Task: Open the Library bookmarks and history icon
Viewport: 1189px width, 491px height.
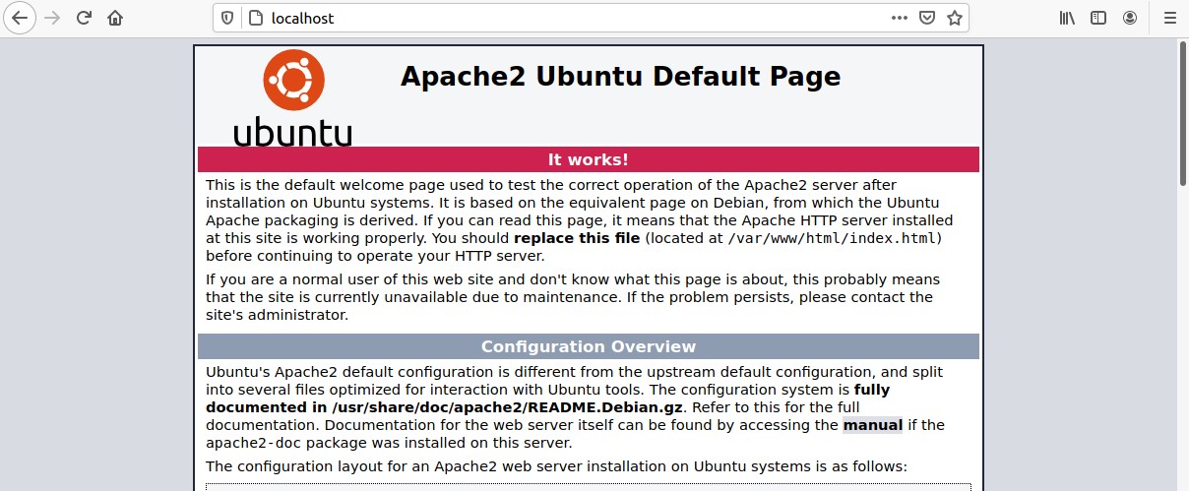Action: [x=1067, y=18]
